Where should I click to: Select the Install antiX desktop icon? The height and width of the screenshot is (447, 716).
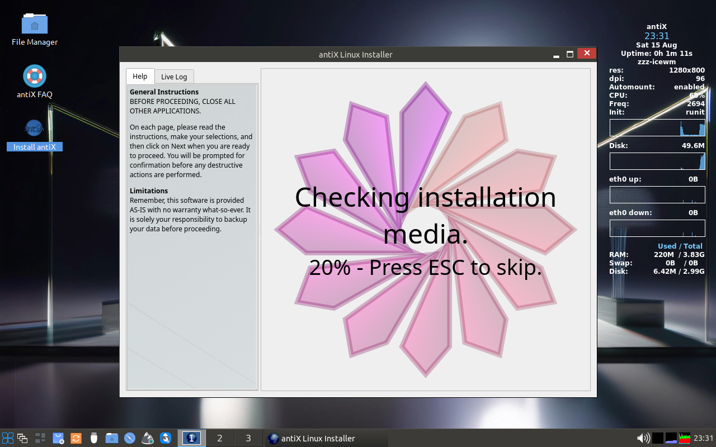[x=35, y=135]
